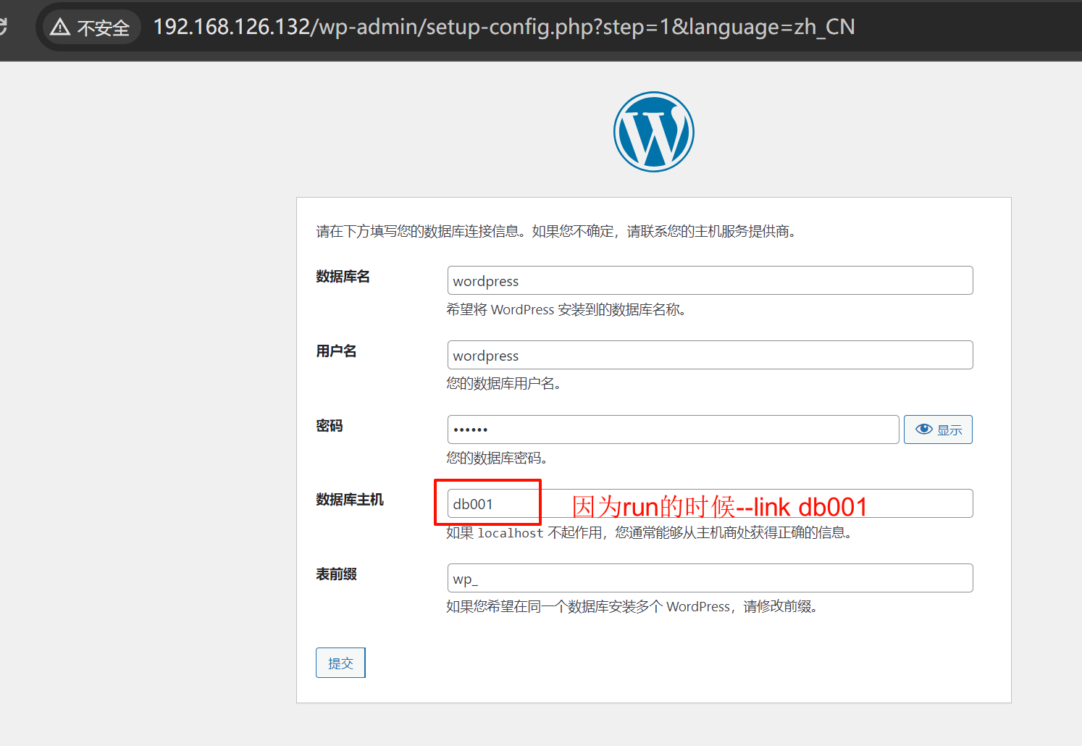The image size is (1082, 746).
Task: Click the 用户名 field label
Action: pos(336,351)
